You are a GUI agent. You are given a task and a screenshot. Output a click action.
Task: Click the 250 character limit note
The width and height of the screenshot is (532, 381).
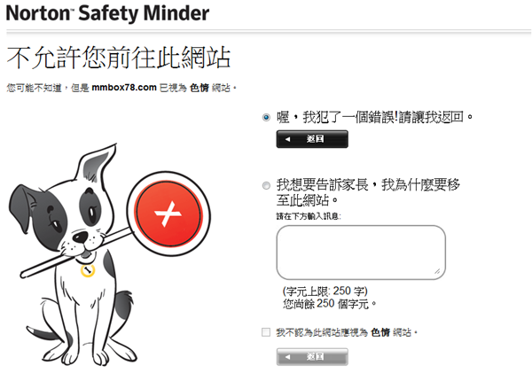click(x=325, y=292)
